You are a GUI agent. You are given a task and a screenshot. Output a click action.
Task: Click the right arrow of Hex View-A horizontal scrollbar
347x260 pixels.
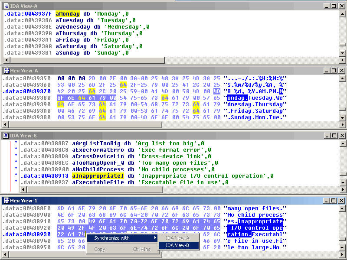click(x=342, y=125)
